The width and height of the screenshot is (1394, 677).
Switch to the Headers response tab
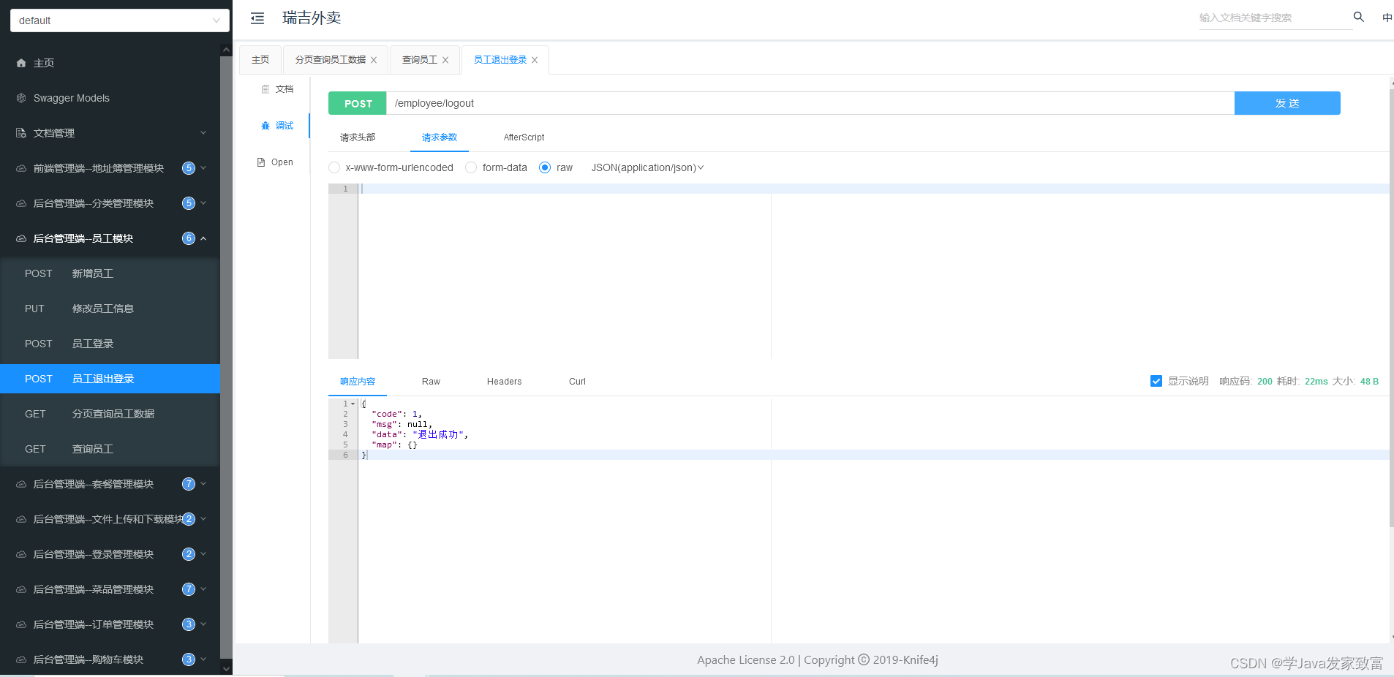[x=504, y=382]
